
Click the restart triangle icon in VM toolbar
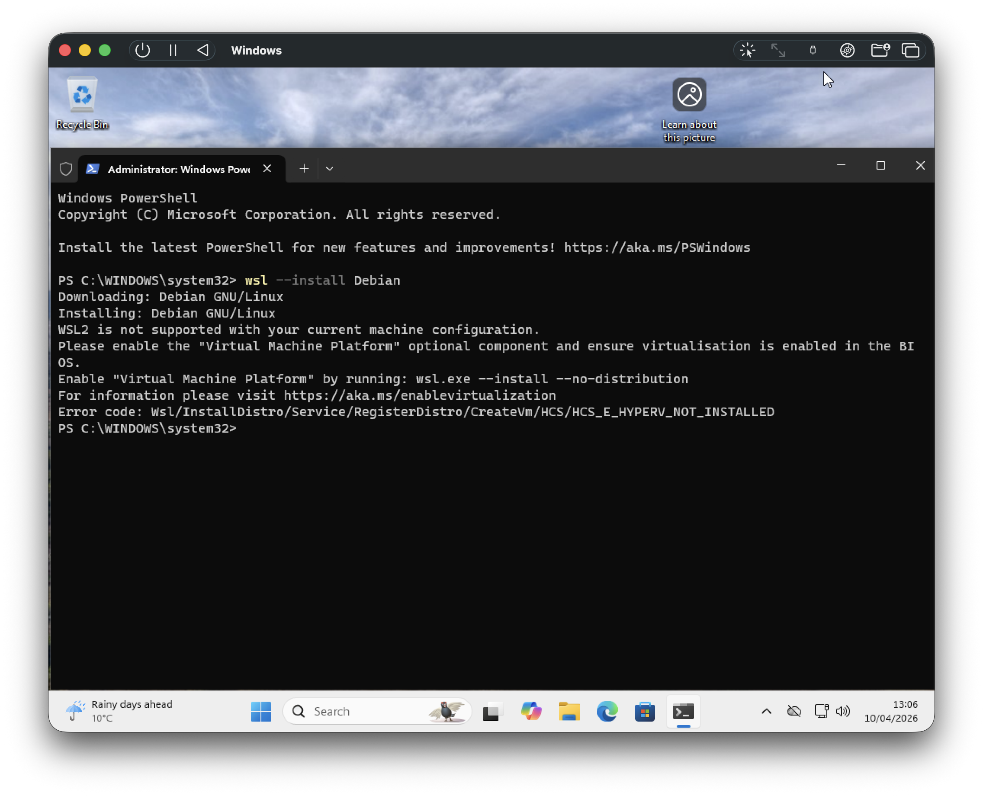[202, 50]
